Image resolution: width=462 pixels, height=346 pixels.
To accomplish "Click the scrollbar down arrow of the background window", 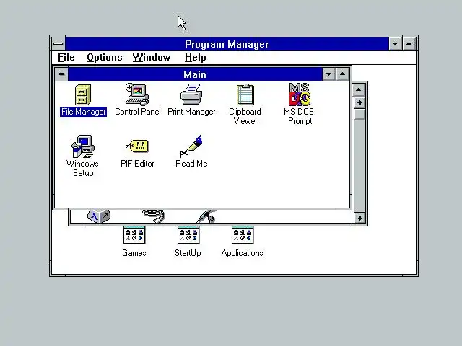I will [x=359, y=218].
